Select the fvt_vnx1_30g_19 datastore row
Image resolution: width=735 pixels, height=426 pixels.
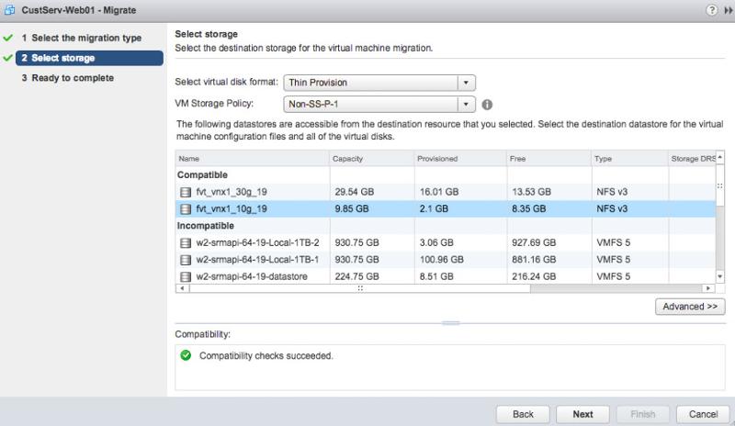[x=446, y=192]
